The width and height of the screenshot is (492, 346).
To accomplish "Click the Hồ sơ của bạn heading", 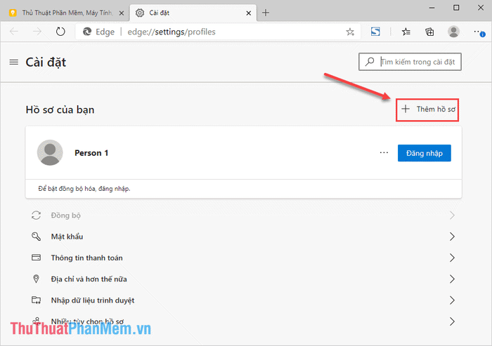I will click(x=60, y=109).
